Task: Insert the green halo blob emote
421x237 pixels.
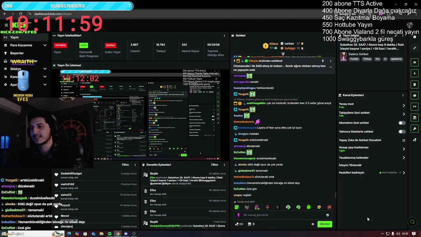Action: [236, 207]
